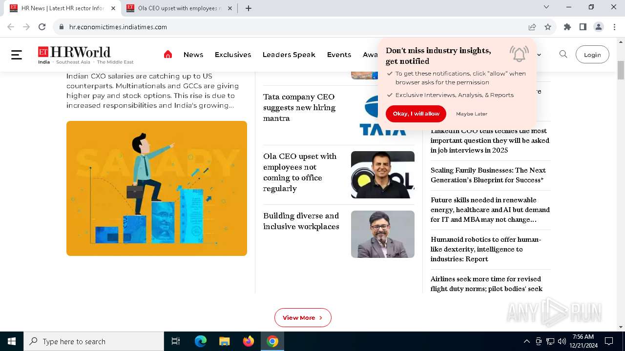The height and width of the screenshot is (351, 625).
Task: Toggle Chrome side panel icon
Action: (x=583, y=27)
